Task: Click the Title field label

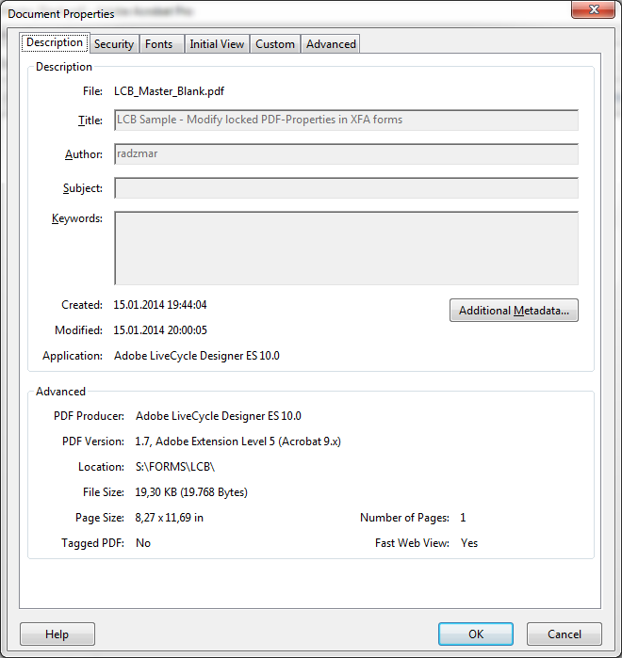Action: tap(90, 120)
